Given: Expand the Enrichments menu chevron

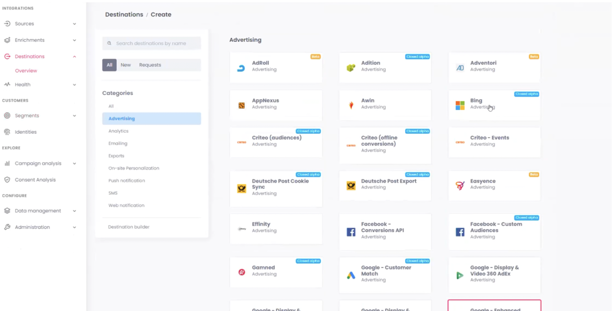Looking at the screenshot, I should pyautogui.click(x=75, y=40).
